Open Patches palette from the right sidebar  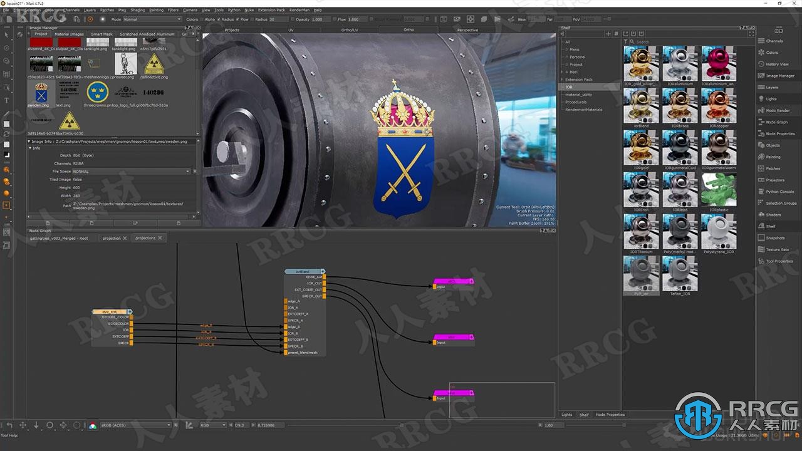coord(773,168)
